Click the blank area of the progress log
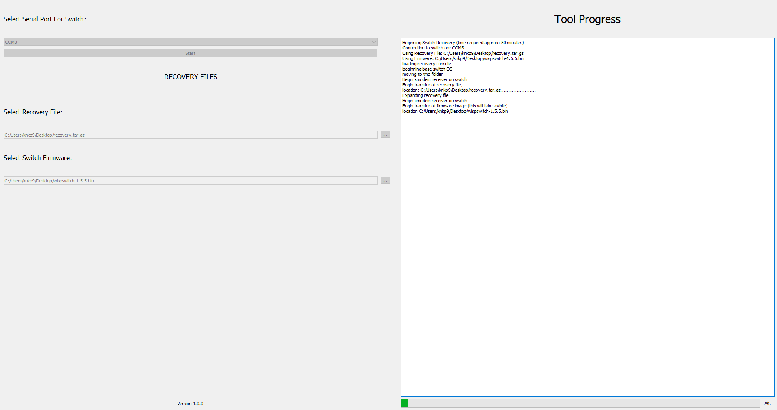 (587, 251)
